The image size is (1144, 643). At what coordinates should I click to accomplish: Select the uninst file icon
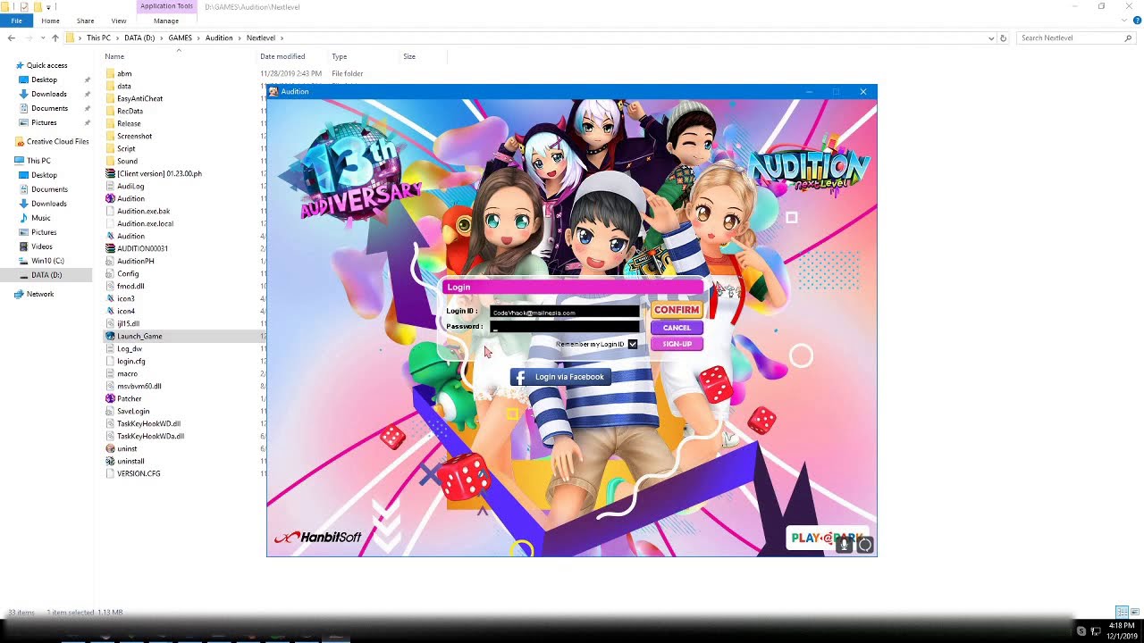pyautogui.click(x=110, y=448)
